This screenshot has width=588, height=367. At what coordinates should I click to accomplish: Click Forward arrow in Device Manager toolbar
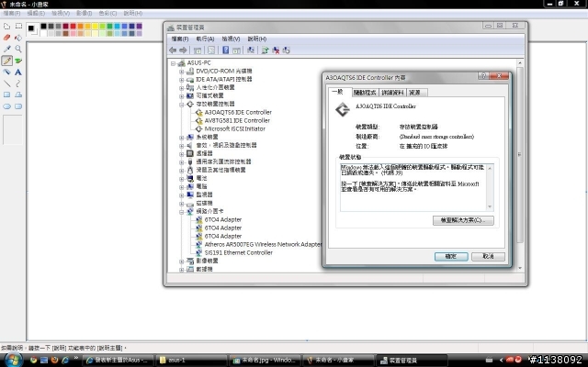183,50
